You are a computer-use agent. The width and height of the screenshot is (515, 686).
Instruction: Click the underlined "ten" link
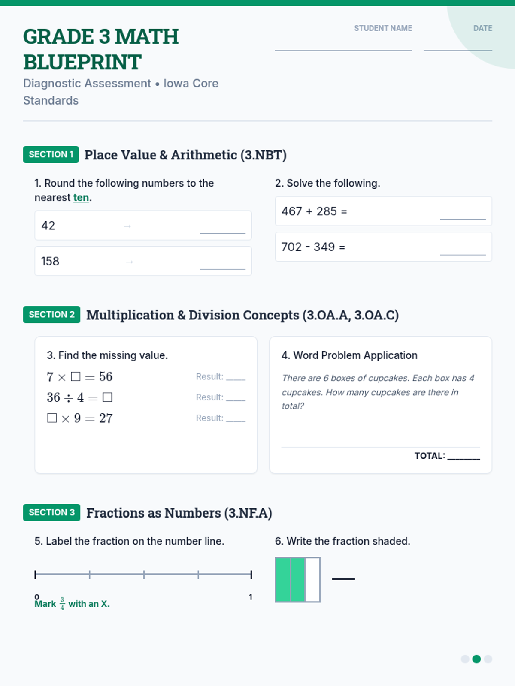tap(81, 198)
